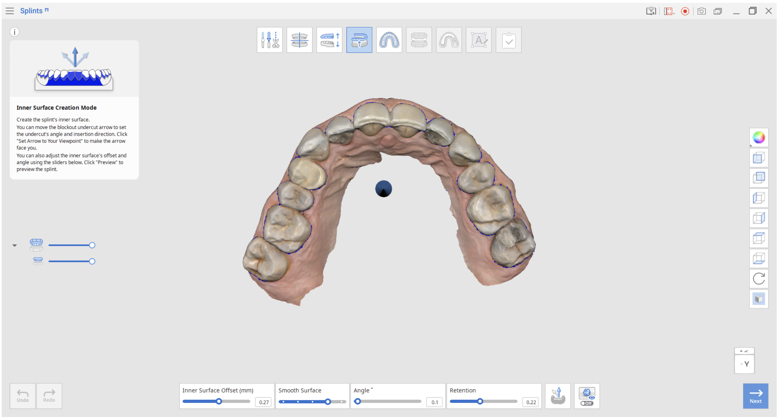Select the occlusion alignment step

tap(299, 40)
